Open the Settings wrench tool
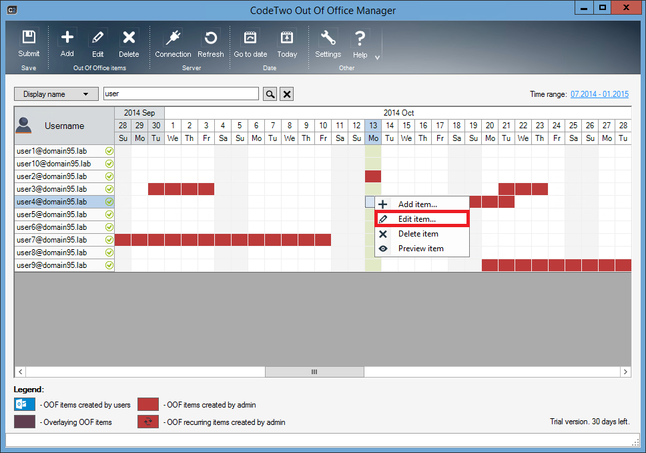This screenshot has height=453, width=646. [328, 43]
